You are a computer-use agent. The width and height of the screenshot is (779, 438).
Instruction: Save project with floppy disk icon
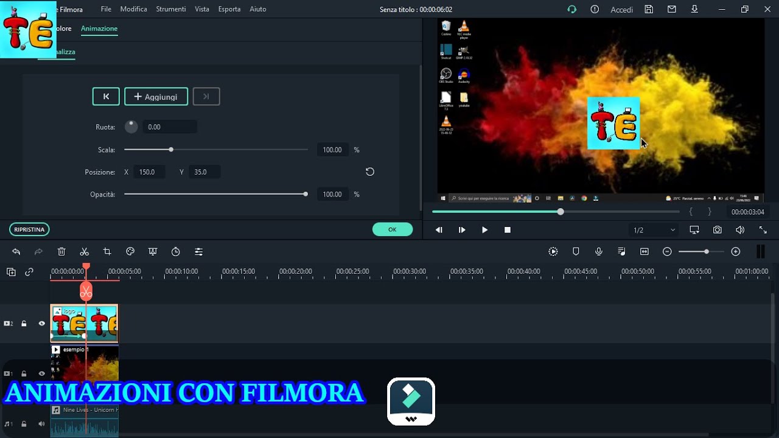click(x=649, y=9)
